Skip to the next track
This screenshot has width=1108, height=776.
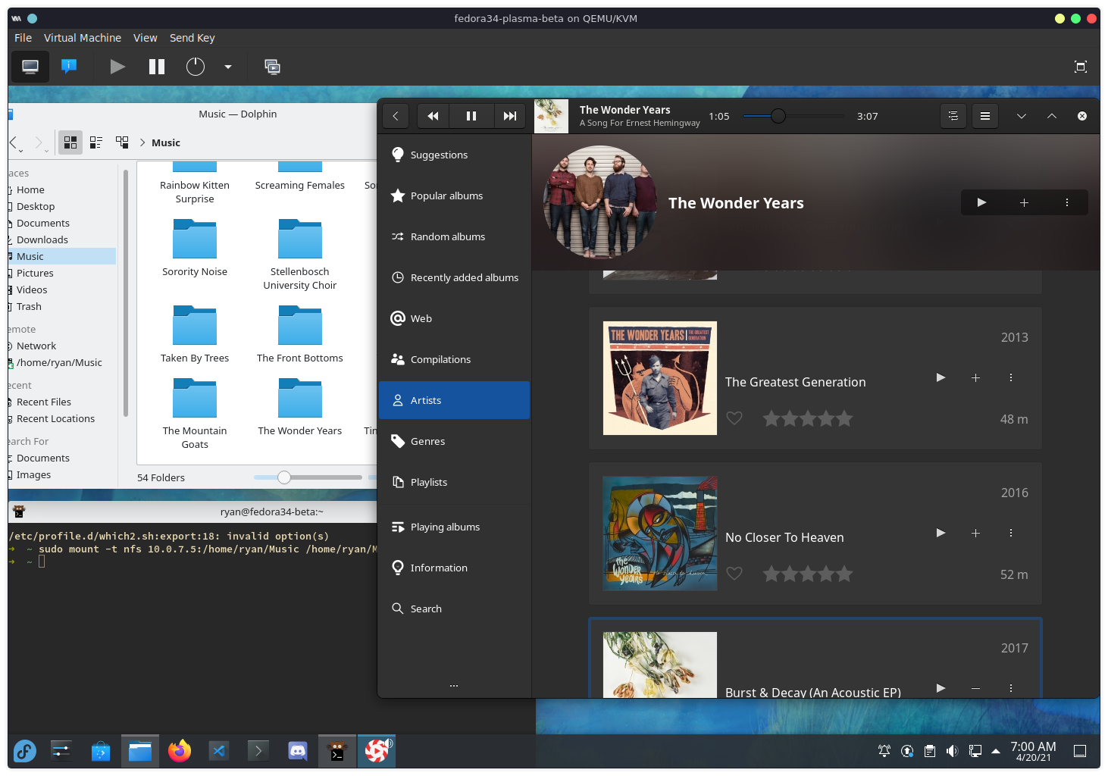(510, 116)
